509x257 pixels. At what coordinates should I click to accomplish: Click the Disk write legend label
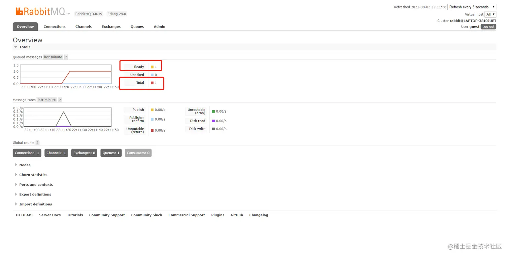(x=197, y=129)
